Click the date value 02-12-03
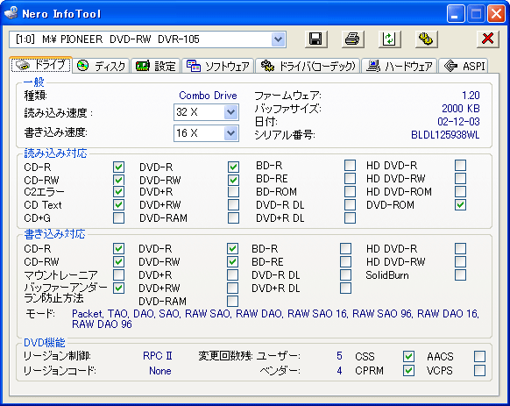Image resolution: width=510 pixels, height=406 pixels. 458,122
